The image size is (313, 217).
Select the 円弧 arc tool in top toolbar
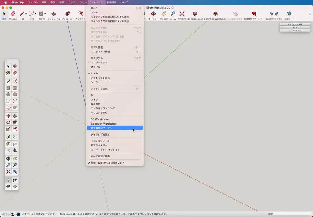click(31, 14)
